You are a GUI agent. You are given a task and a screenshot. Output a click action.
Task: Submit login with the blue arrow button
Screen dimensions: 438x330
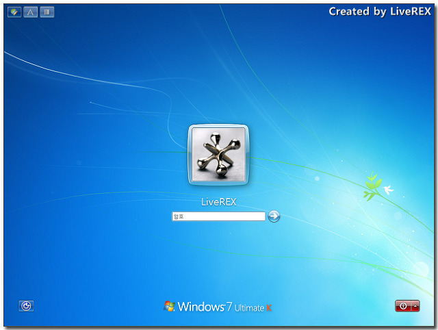pyautogui.click(x=274, y=216)
